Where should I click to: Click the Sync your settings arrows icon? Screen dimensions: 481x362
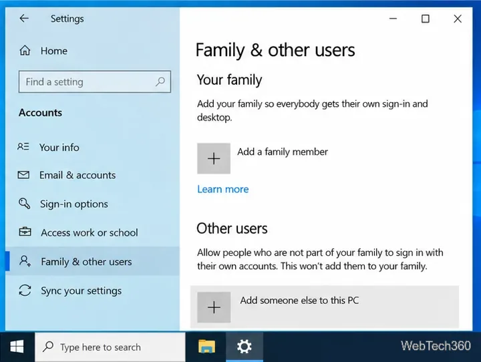click(x=25, y=291)
